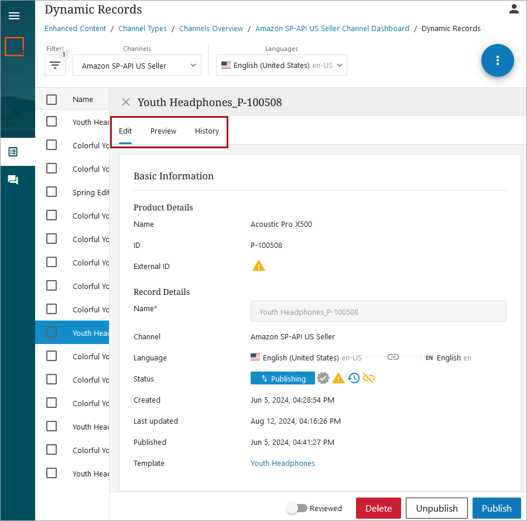This screenshot has width=527, height=521.
Task: Click the history clock status icon
Action: pos(354,379)
